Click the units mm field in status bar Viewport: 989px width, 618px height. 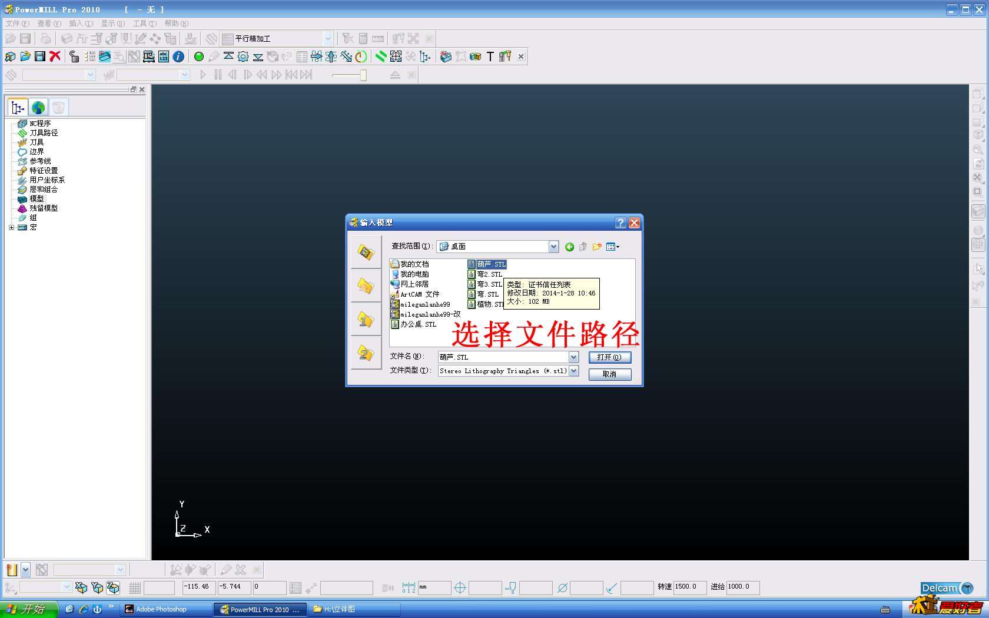434,587
